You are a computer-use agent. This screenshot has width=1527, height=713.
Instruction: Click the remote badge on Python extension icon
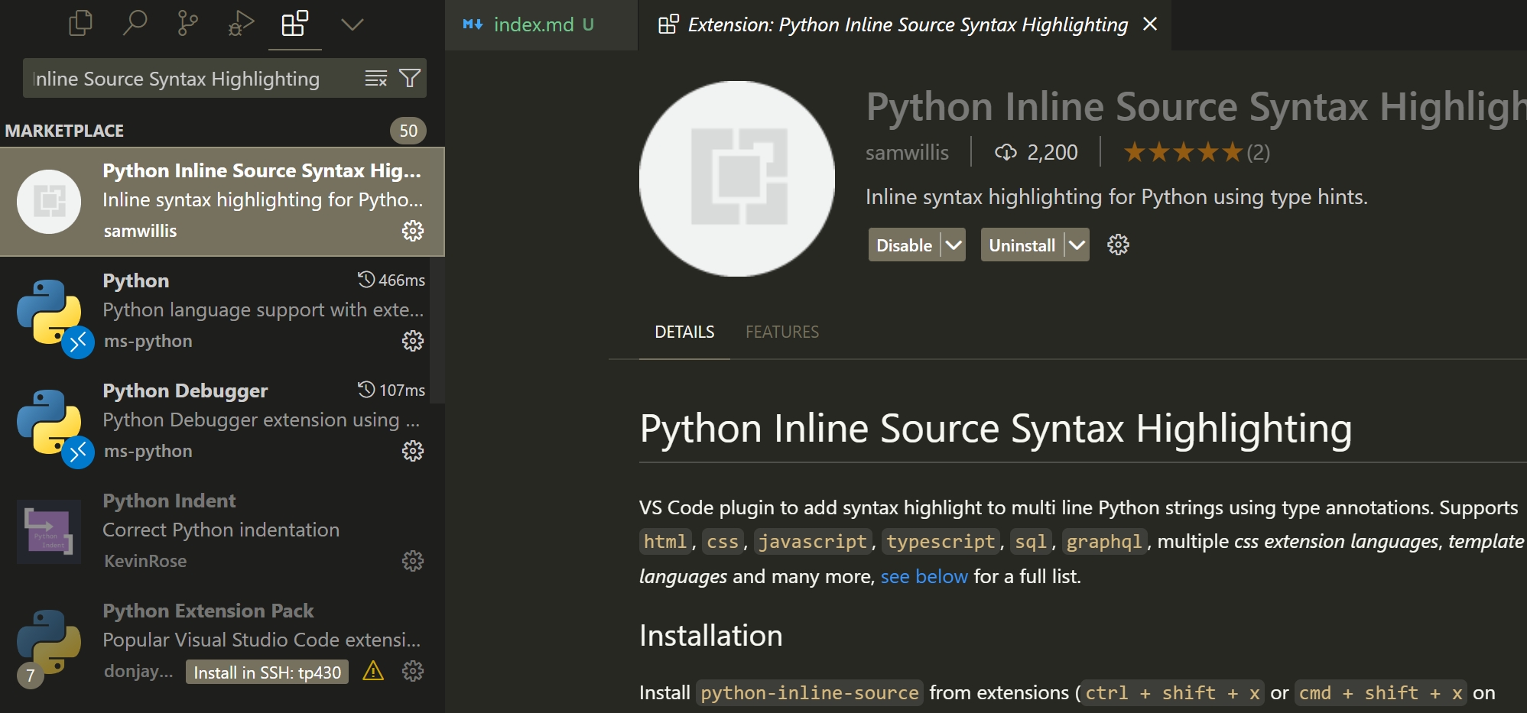click(x=78, y=342)
